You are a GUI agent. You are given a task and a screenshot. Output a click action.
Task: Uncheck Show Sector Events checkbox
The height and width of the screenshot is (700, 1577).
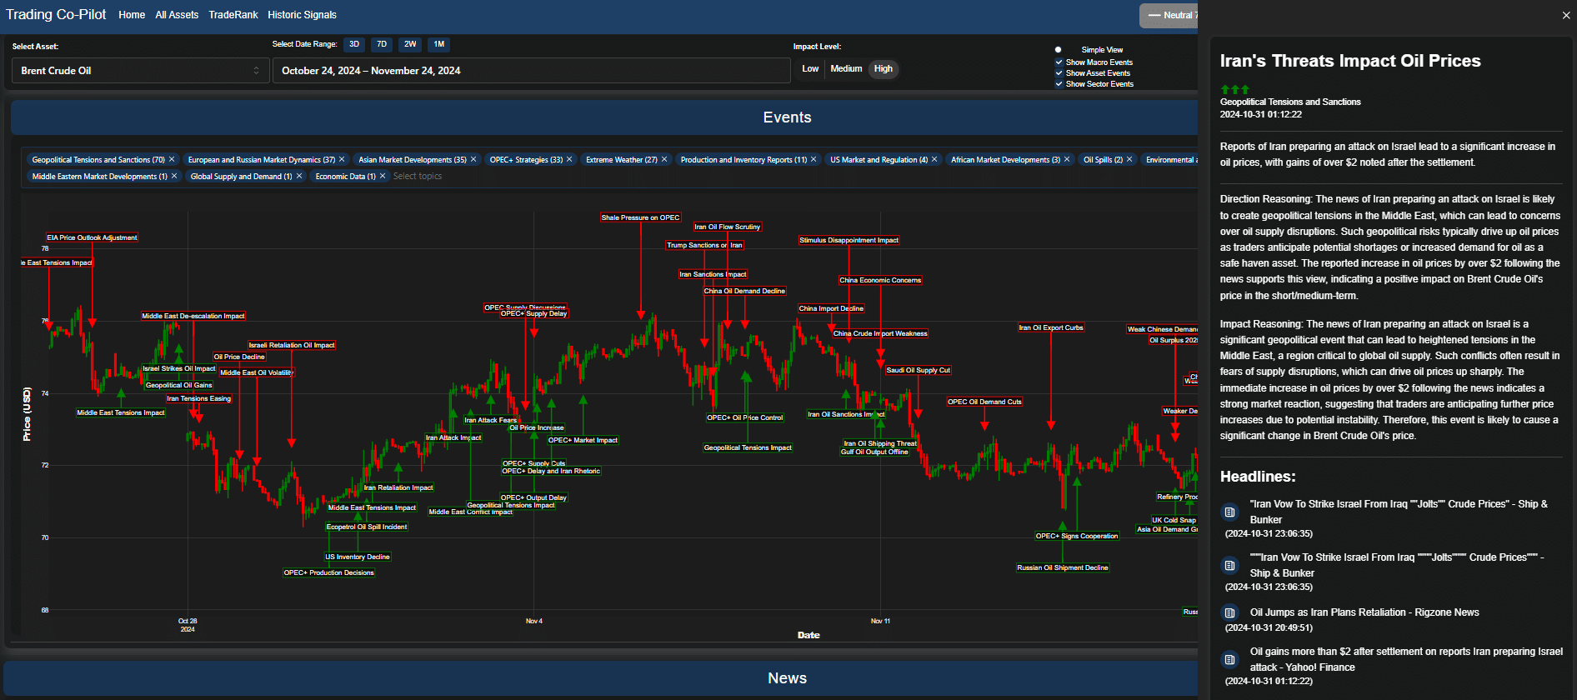(1059, 83)
